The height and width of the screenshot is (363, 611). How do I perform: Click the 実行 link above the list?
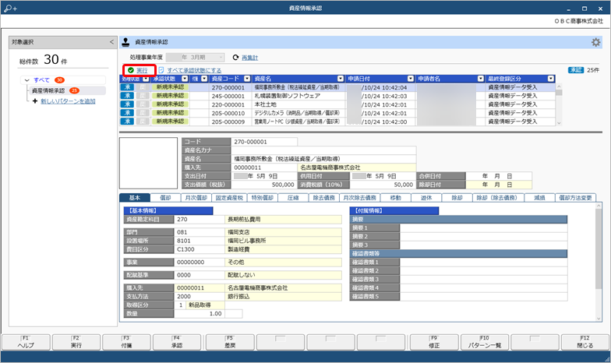coord(142,70)
